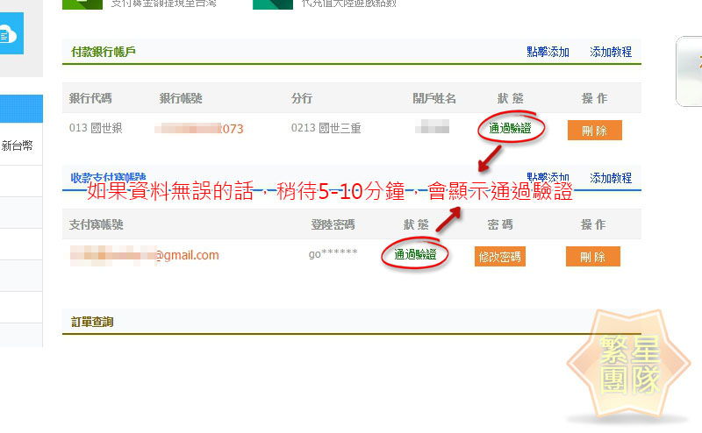702x433 pixels.
Task: Delete the gmail.com Alipay account
Action: (593, 257)
